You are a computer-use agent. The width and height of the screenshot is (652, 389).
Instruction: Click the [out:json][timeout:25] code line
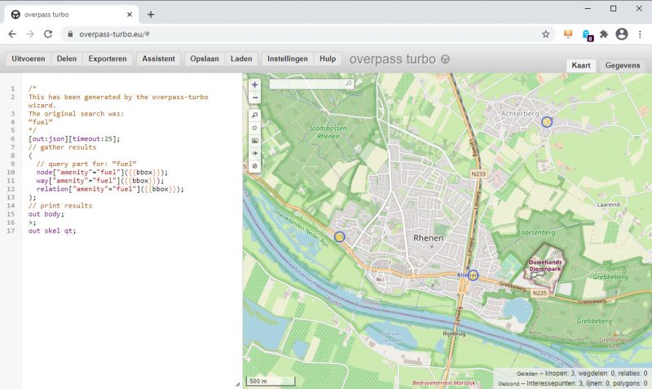pyautogui.click(x=74, y=138)
